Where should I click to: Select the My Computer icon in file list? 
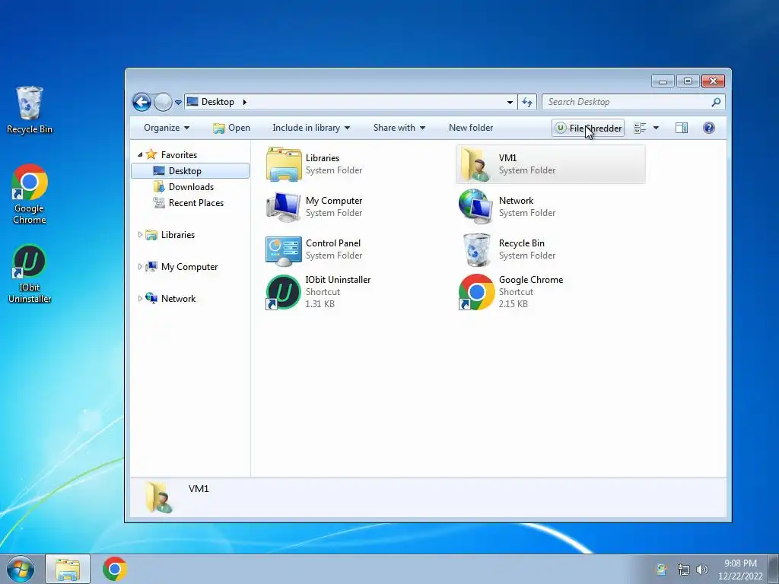283,207
